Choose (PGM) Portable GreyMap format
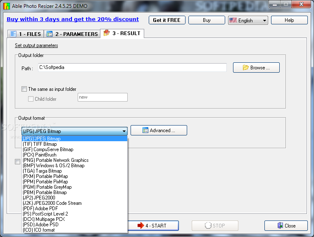The width and height of the screenshot is (314, 237). click(x=74, y=187)
